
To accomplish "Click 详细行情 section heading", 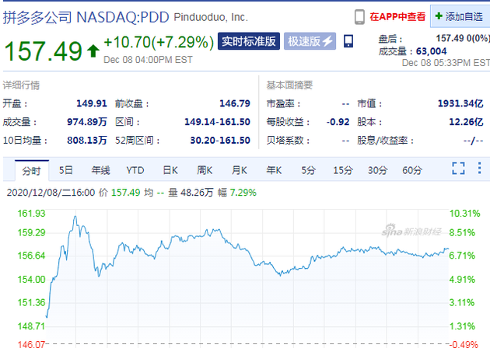I will (21, 85).
